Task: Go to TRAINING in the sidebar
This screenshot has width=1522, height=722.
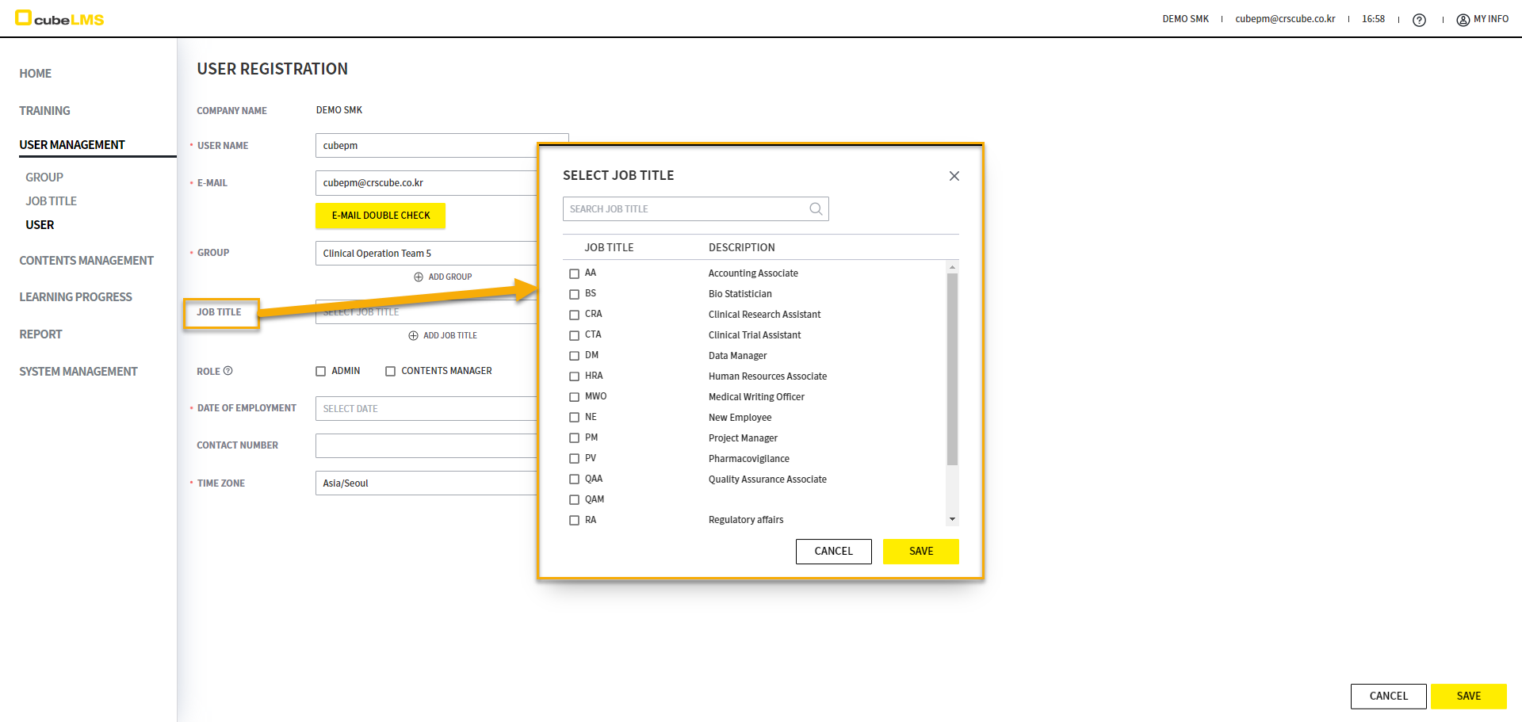Action: (x=44, y=111)
